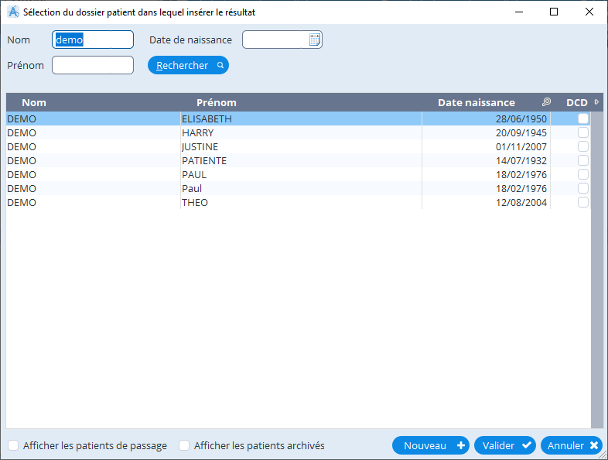This screenshot has width=608, height=460.
Task: Enable Afficher les patients archivés
Action: click(x=184, y=445)
